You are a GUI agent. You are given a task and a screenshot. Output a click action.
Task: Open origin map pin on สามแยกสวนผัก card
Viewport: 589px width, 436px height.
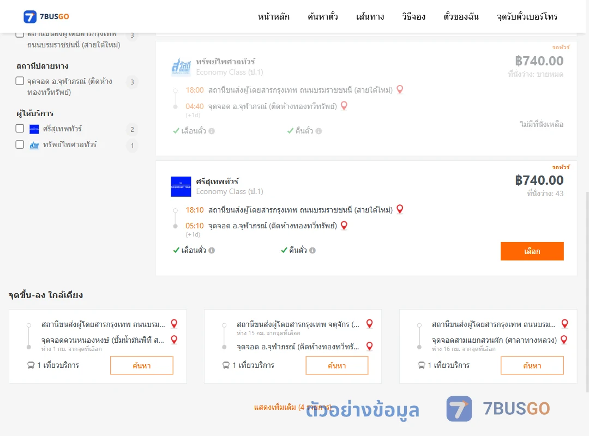click(565, 324)
